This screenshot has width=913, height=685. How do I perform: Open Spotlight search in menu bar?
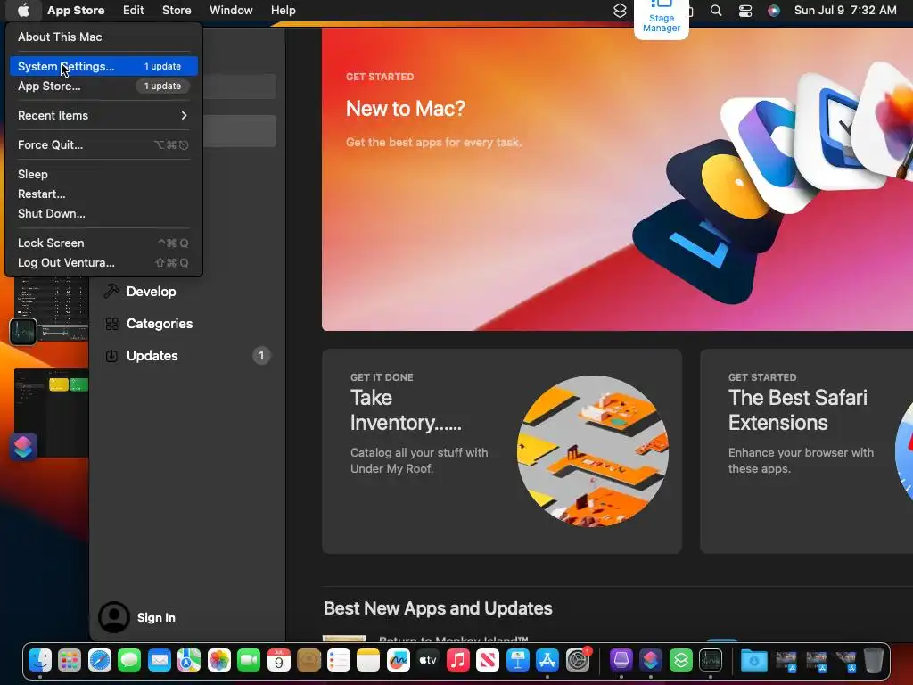pyautogui.click(x=716, y=11)
